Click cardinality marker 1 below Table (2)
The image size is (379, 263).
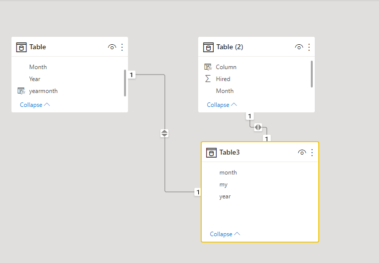(x=250, y=116)
